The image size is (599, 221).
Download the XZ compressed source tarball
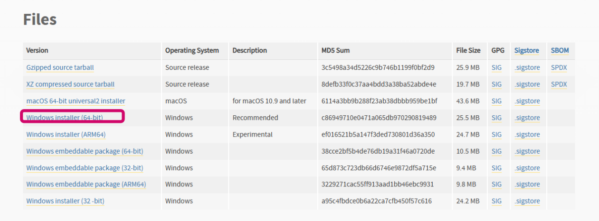tap(70, 84)
